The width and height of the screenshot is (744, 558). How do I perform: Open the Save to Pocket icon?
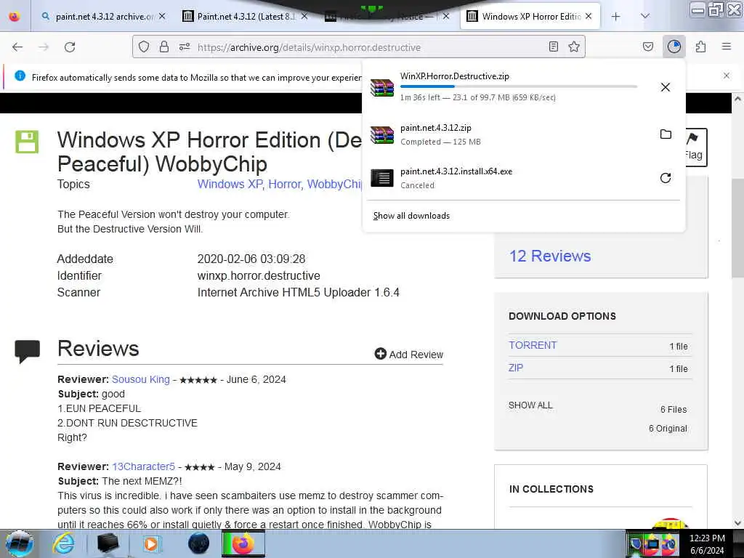(647, 46)
